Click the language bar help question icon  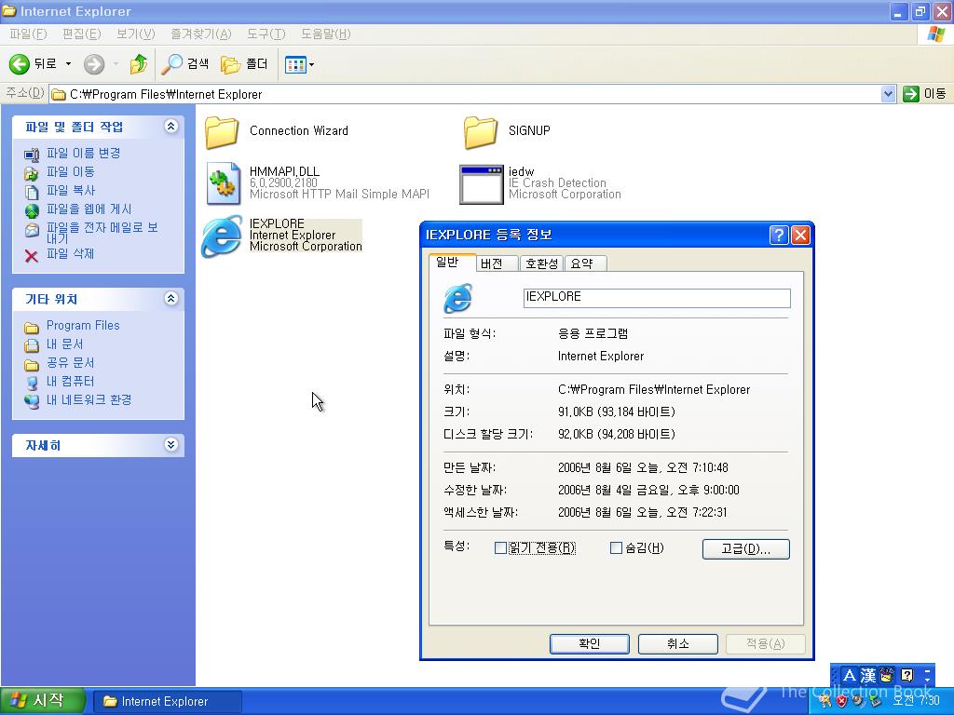coord(907,675)
